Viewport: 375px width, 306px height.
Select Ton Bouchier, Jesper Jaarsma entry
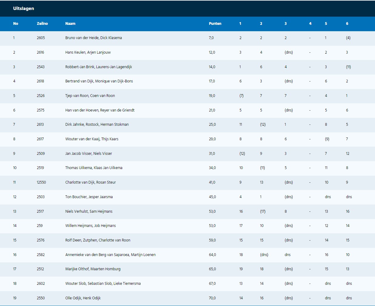[89, 197]
